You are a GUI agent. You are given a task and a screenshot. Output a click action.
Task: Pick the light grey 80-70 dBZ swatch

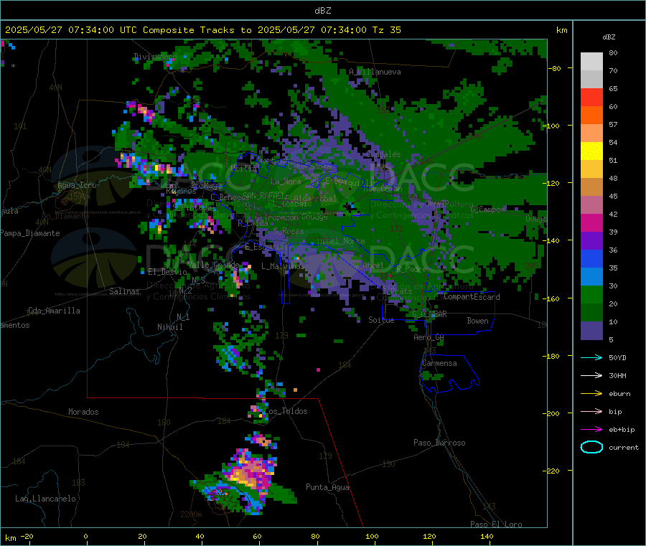click(x=591, y=62)
